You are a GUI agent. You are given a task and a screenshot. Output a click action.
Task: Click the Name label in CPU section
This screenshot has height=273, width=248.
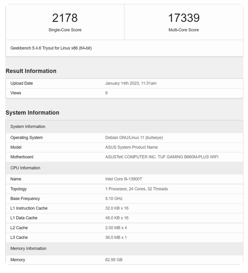(16, 179)
